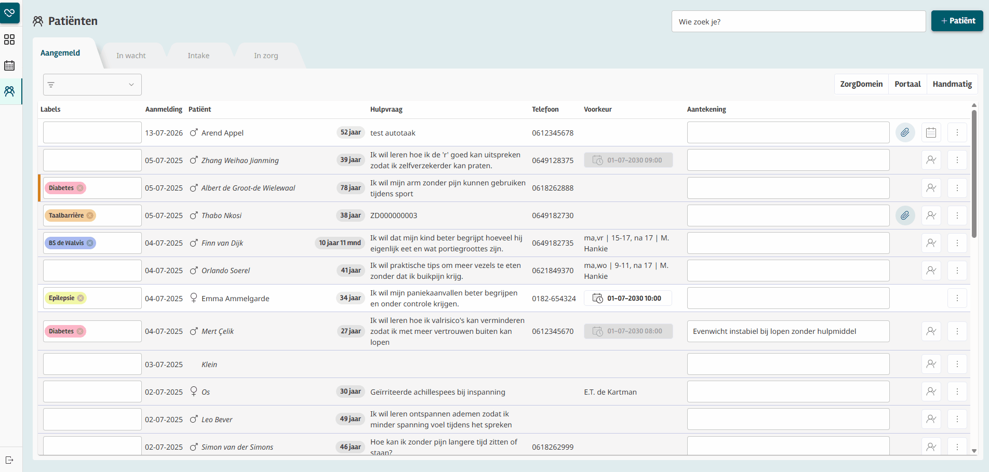The height and width of the screenshot is (472, 989).
Task: Select the ZorgDomein source filter
Action: click(x=861, y=84)
